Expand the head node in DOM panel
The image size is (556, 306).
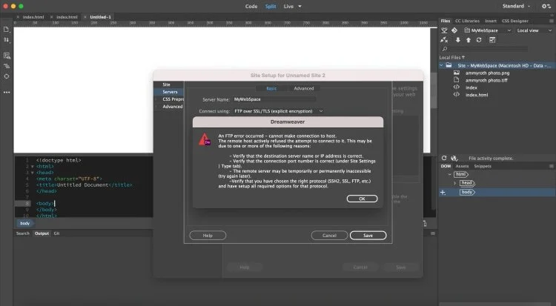click(455, 183)
